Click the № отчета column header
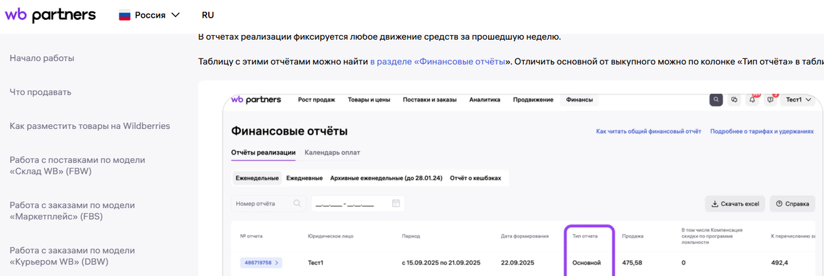 tap(251, 236)
